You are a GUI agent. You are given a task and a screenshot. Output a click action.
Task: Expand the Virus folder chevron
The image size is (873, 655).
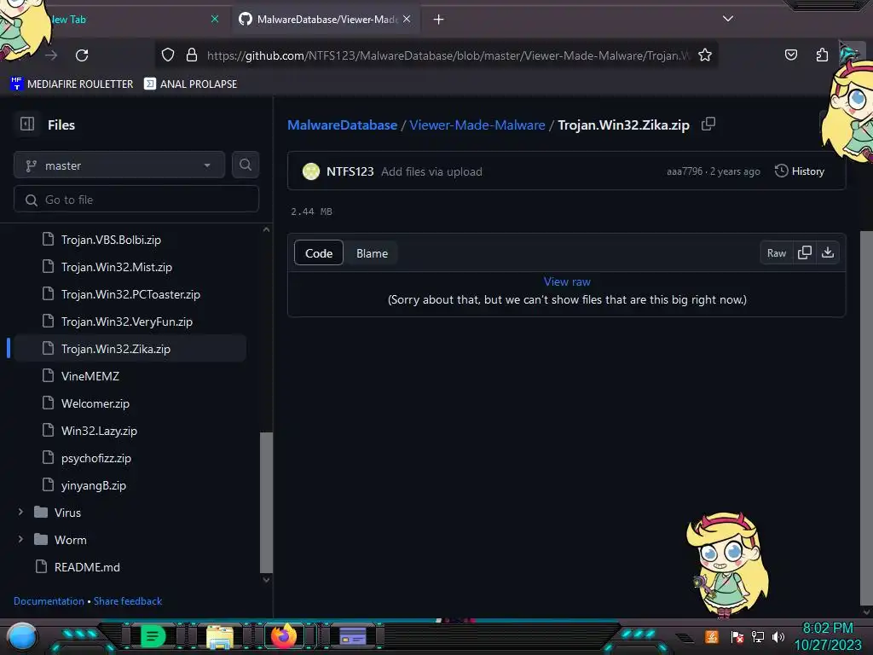(x=20, y=512)
